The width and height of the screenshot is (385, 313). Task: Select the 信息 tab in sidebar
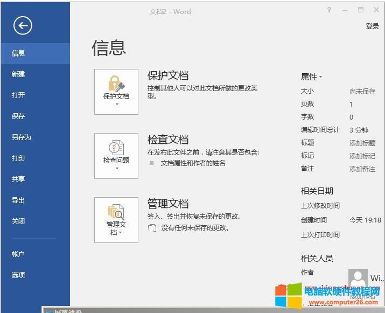pos(36,53)
